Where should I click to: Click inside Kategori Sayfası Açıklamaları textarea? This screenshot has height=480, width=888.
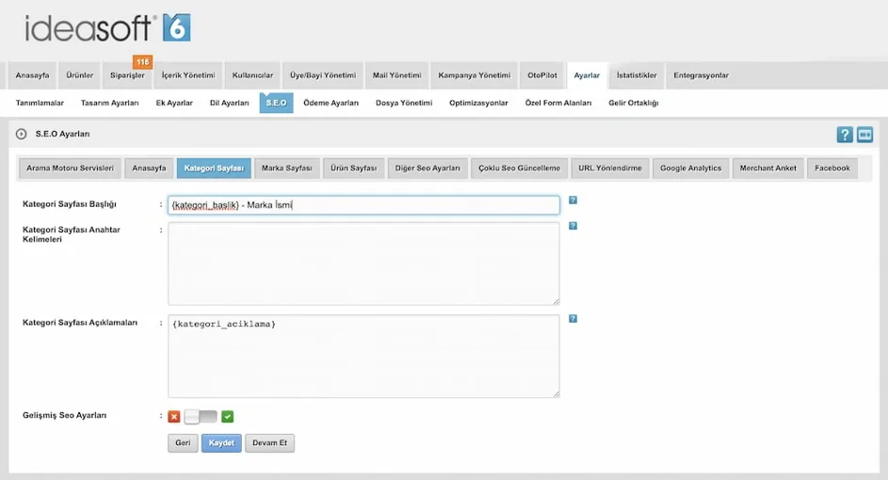(x=363, y=357)
